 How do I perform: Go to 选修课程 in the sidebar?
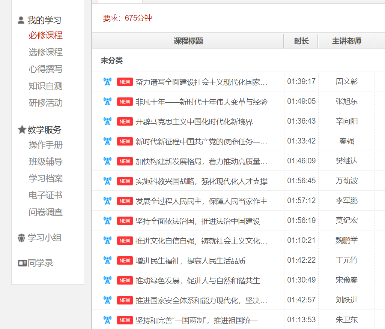point(45,52)
